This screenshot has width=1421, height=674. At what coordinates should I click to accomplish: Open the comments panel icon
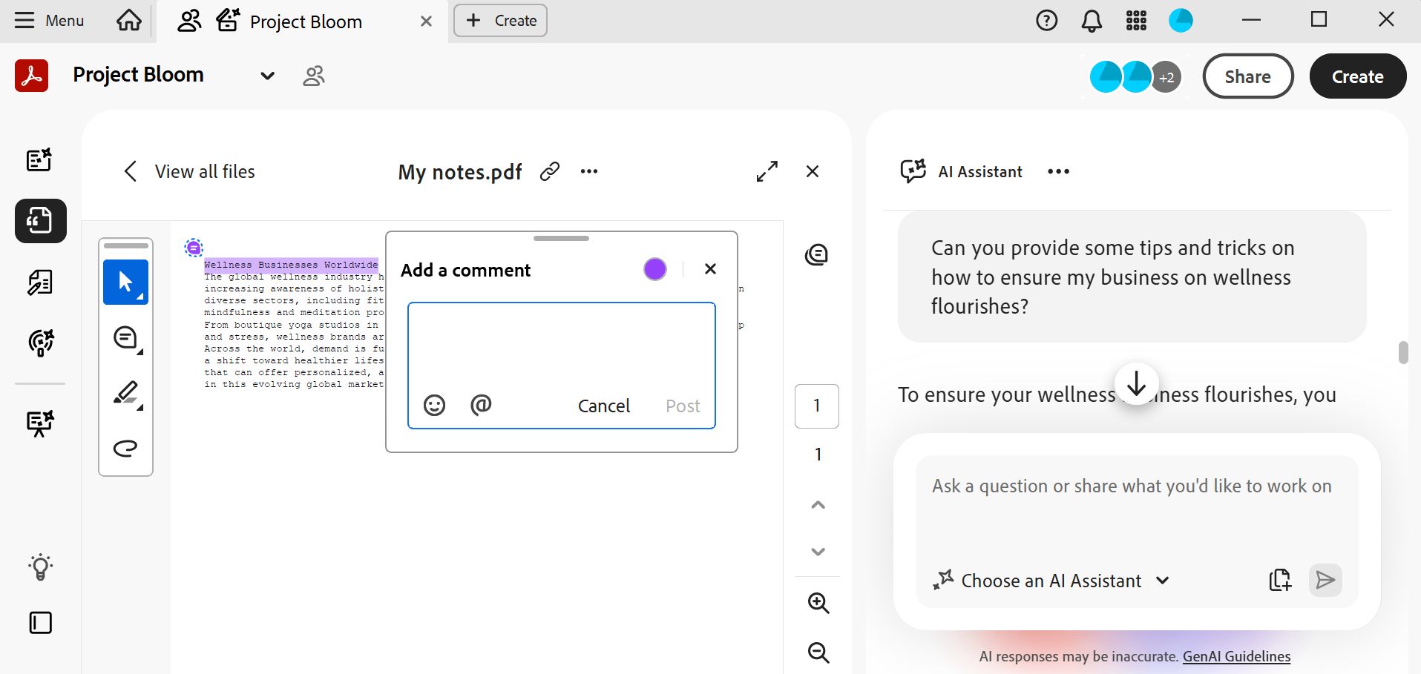pos(816,255)
